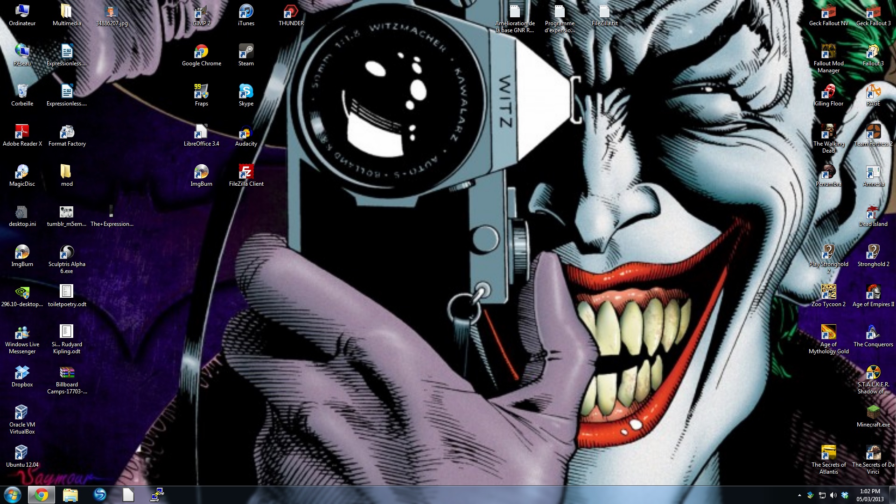Launch GIMP 2 from desktop
This screenshot has height=504, width=896.
pyautogui.click(x=201, y=15)
